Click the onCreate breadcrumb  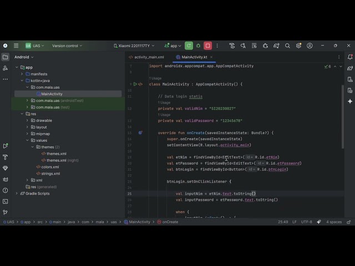[x=168, y=222]
